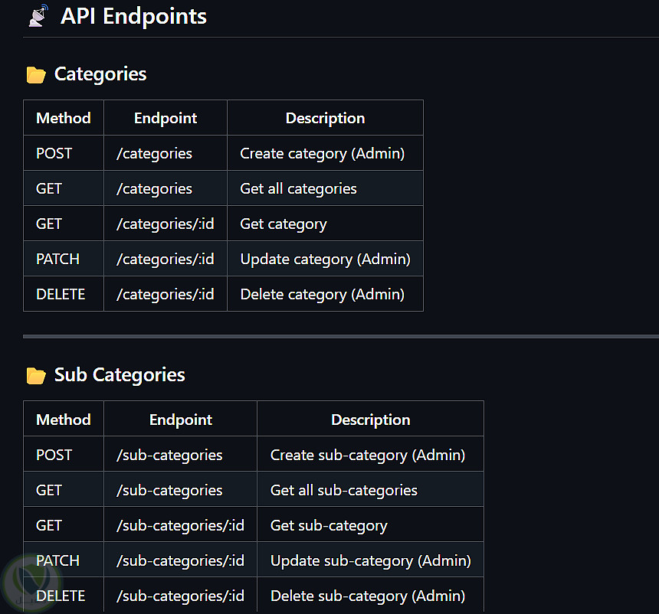Viewport: 659px width, 614px height.
Task: Click 'Get all categories' description
Action: [x=298, y=188]
